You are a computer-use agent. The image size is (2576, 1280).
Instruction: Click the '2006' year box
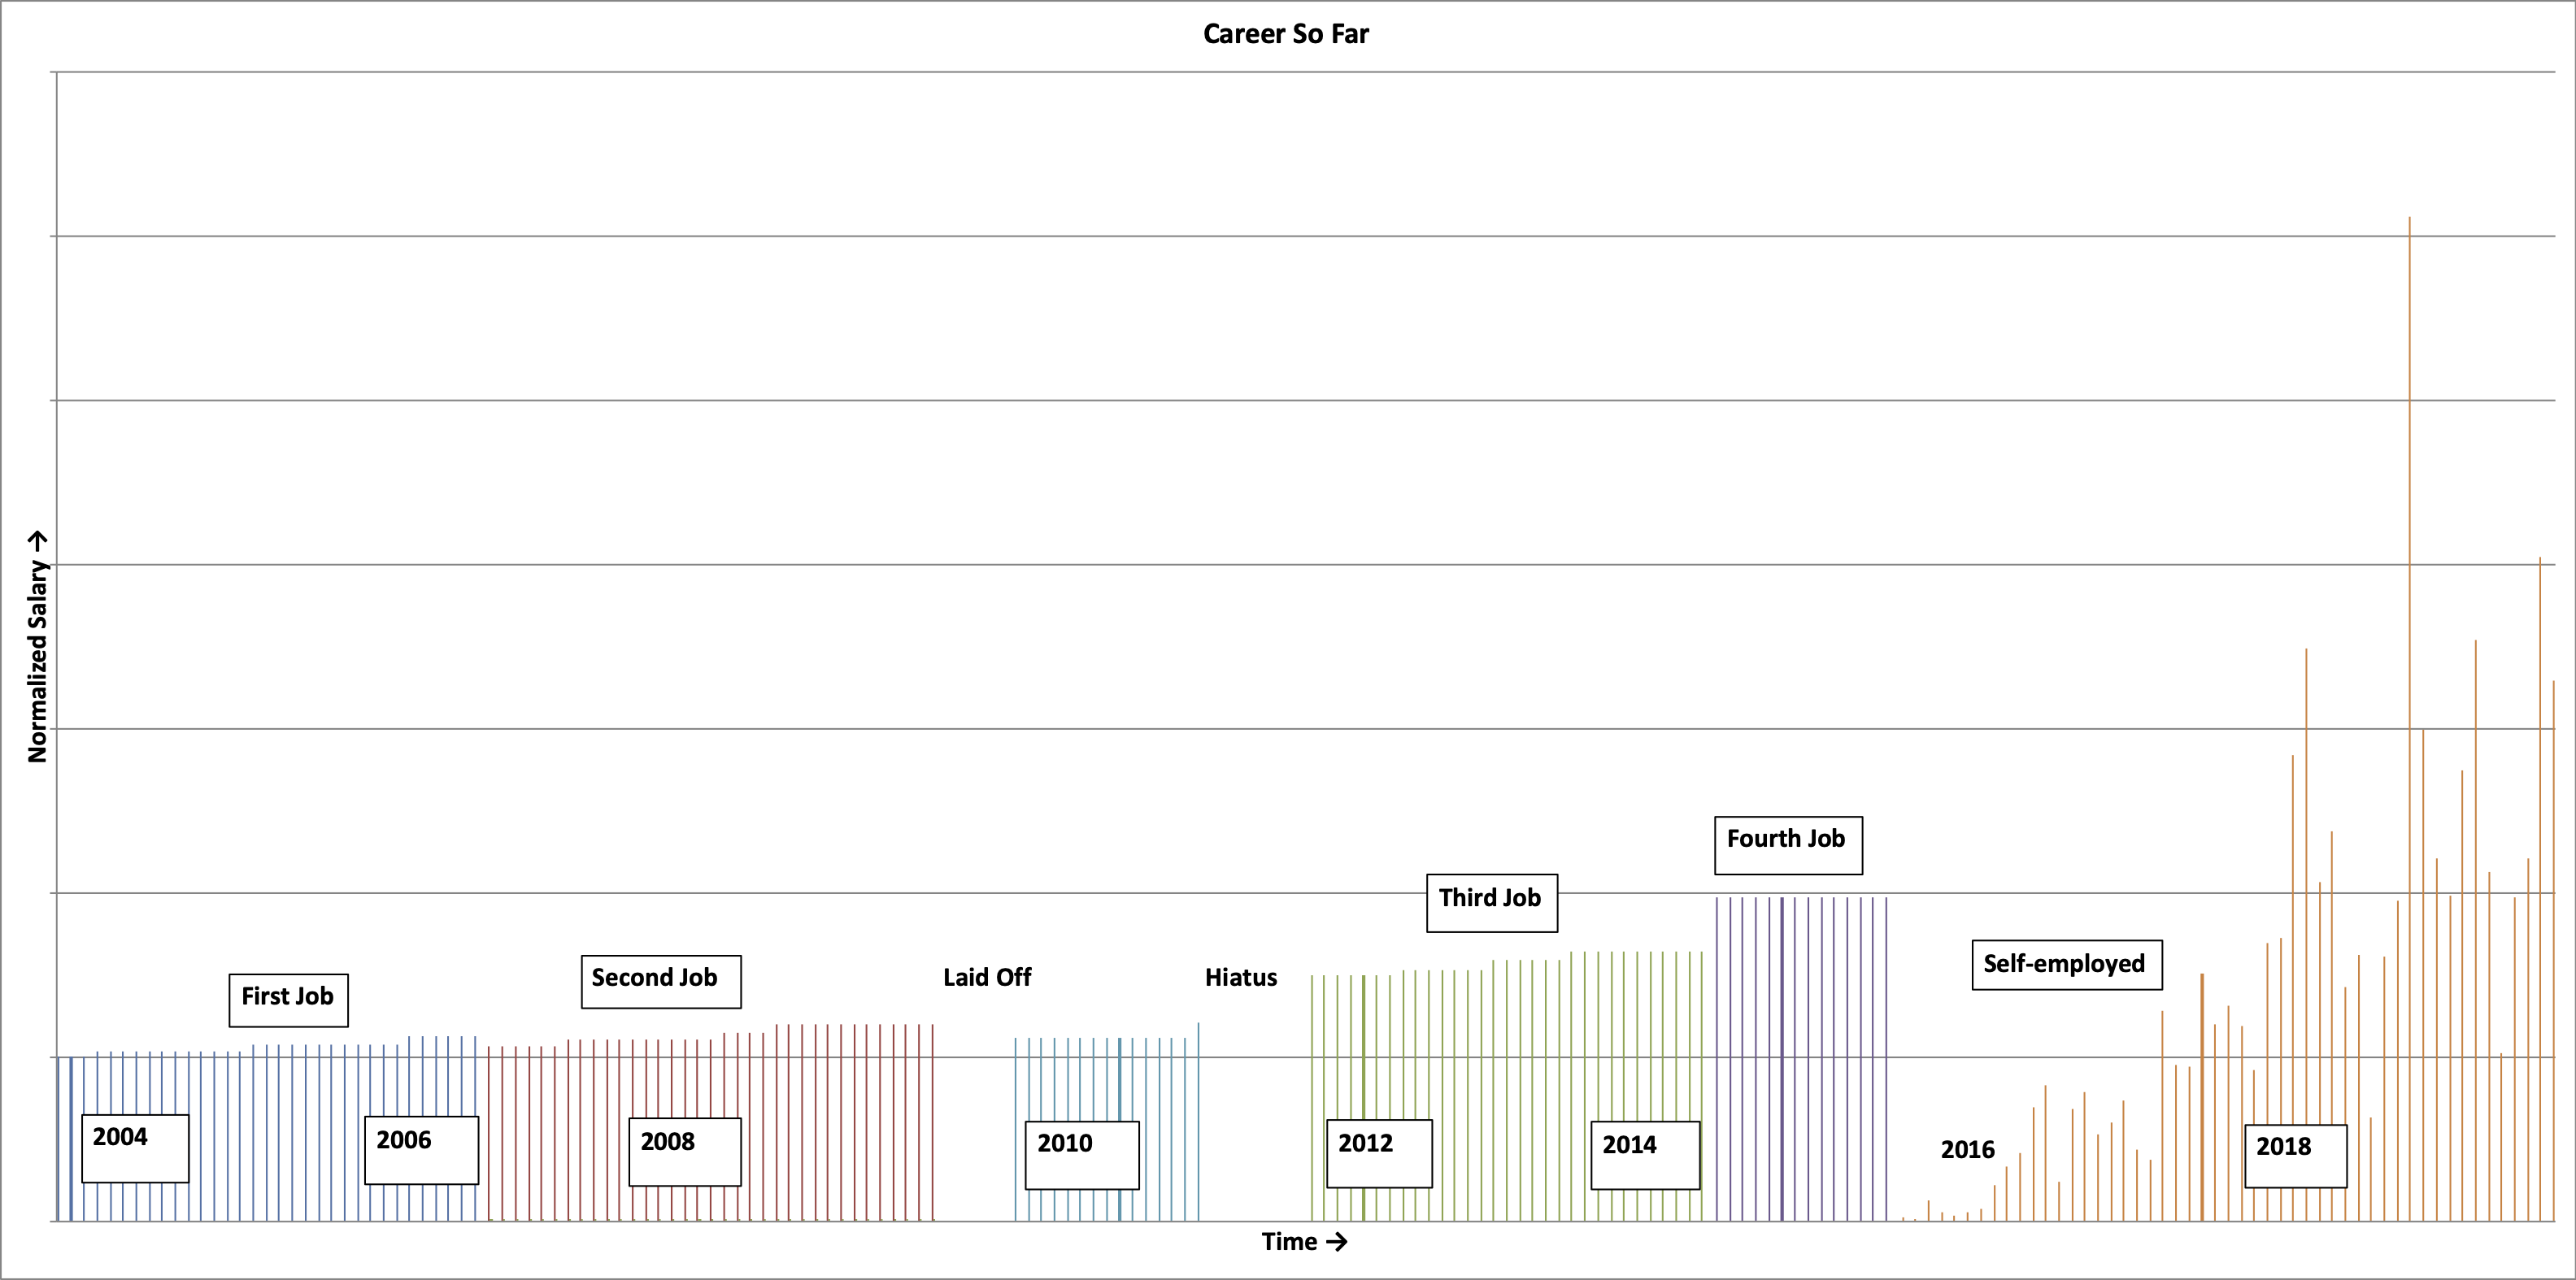tap(421, 1151)
